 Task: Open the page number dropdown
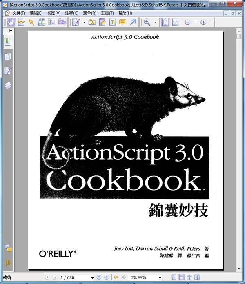tap(92, 277)
